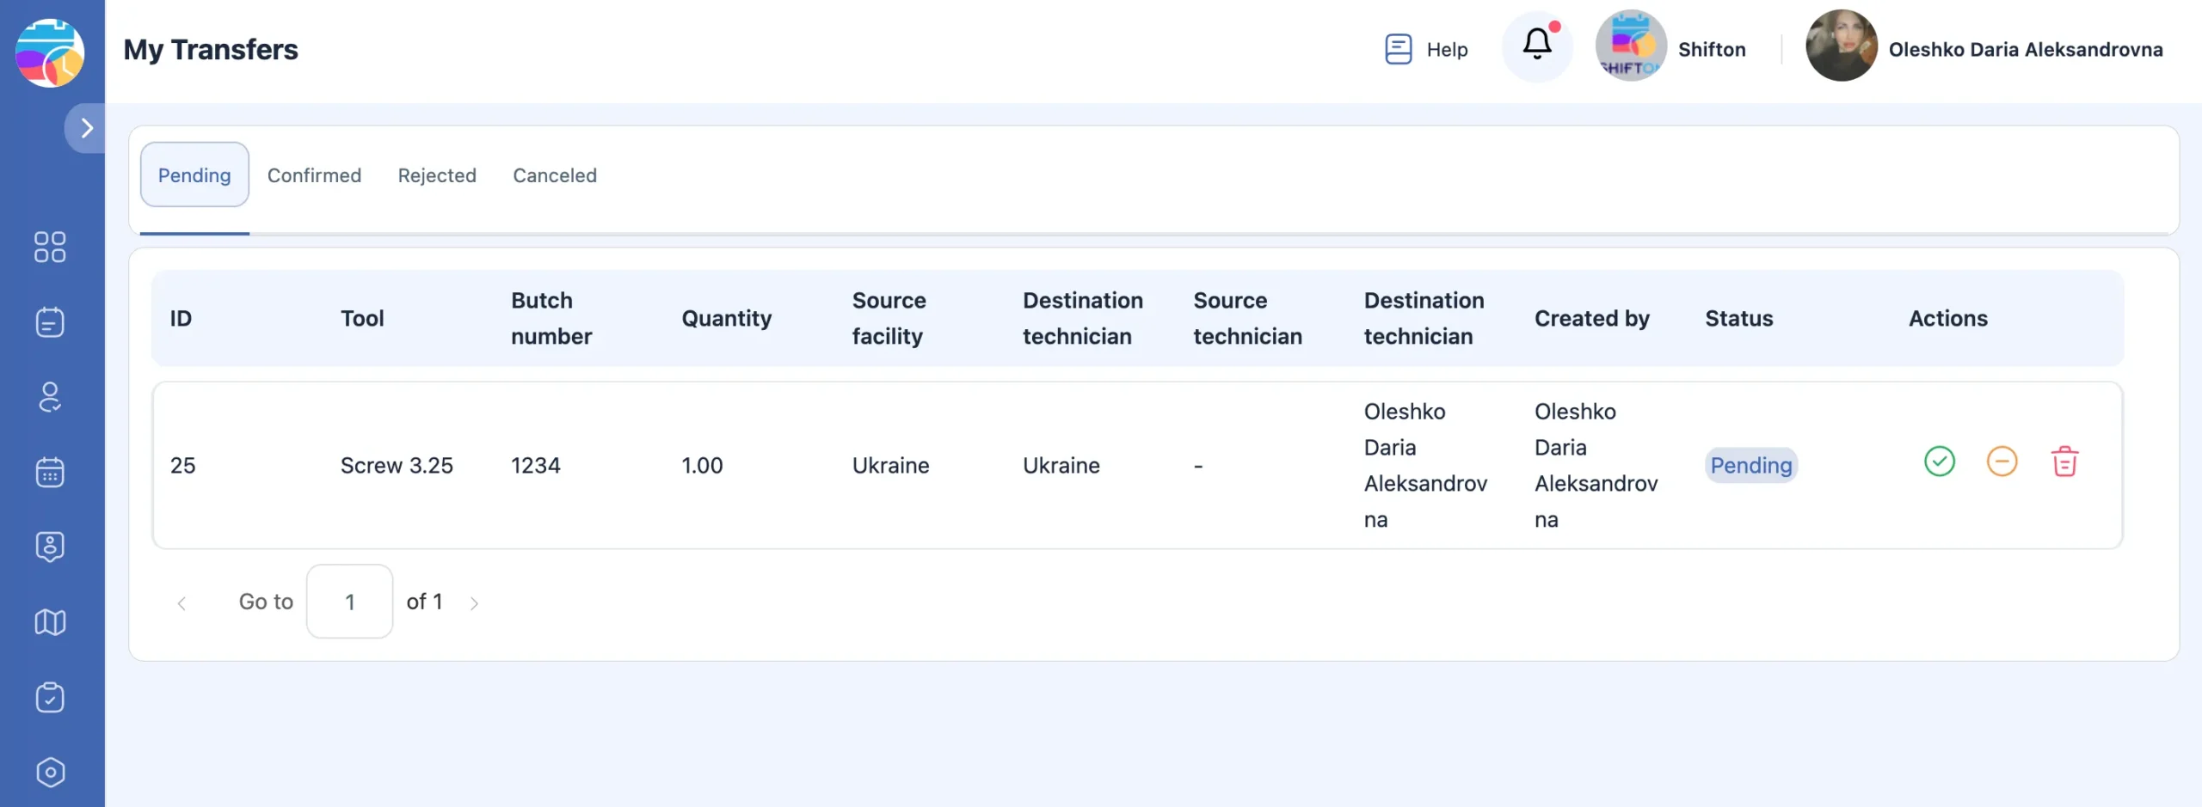
Task: Click the Go to page number field
Action: pyautogui.click(x=349, y=602)
